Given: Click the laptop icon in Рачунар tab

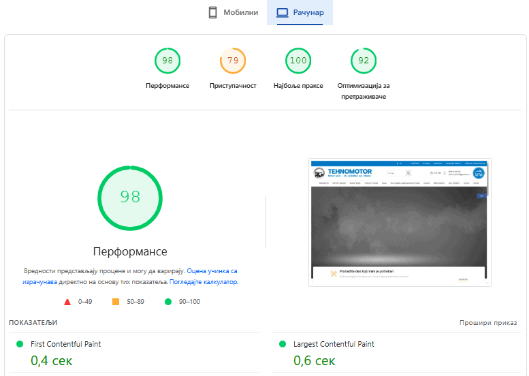Looking at the screenshot, I should click(x=282, y=12).
